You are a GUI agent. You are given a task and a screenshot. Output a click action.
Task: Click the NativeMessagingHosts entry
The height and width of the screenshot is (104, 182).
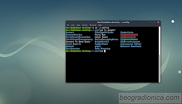[106, 40]
